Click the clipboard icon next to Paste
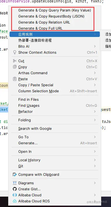This screenshot has width=111, height=207. [15, 79]
